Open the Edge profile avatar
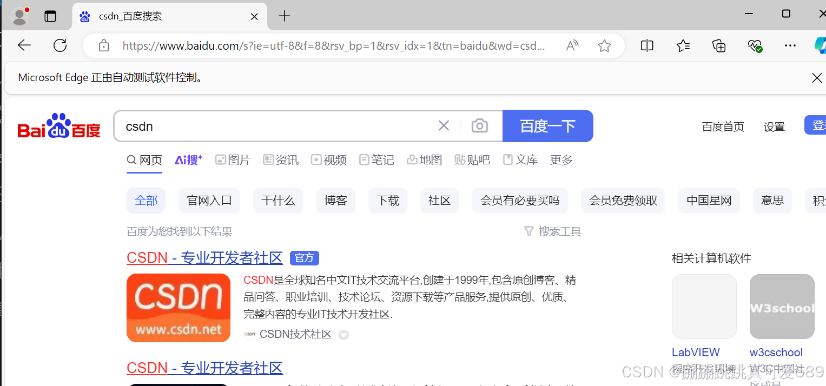826x386 pixels. click(20, 16)
